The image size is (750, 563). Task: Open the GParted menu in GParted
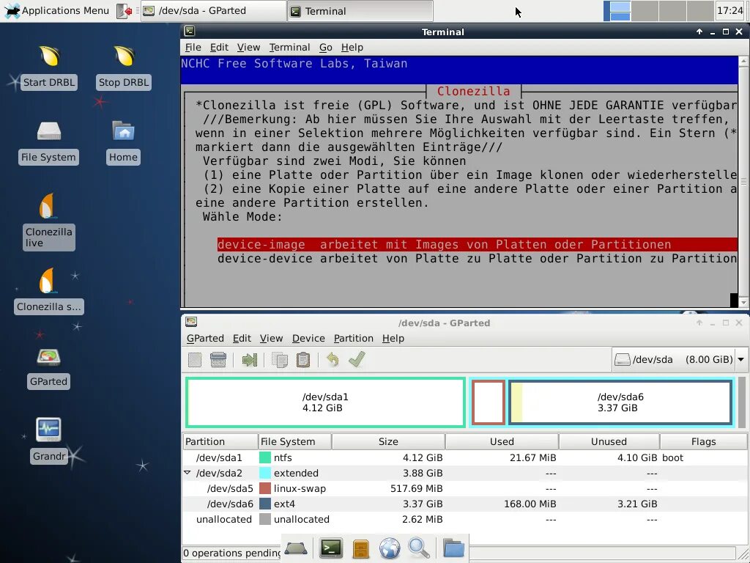click(205, 338)
